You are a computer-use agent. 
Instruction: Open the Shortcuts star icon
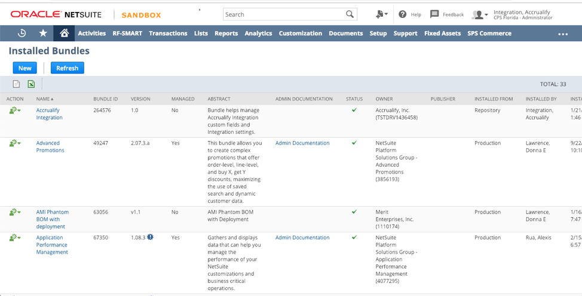pyautogui.click(x=43, y=33)
